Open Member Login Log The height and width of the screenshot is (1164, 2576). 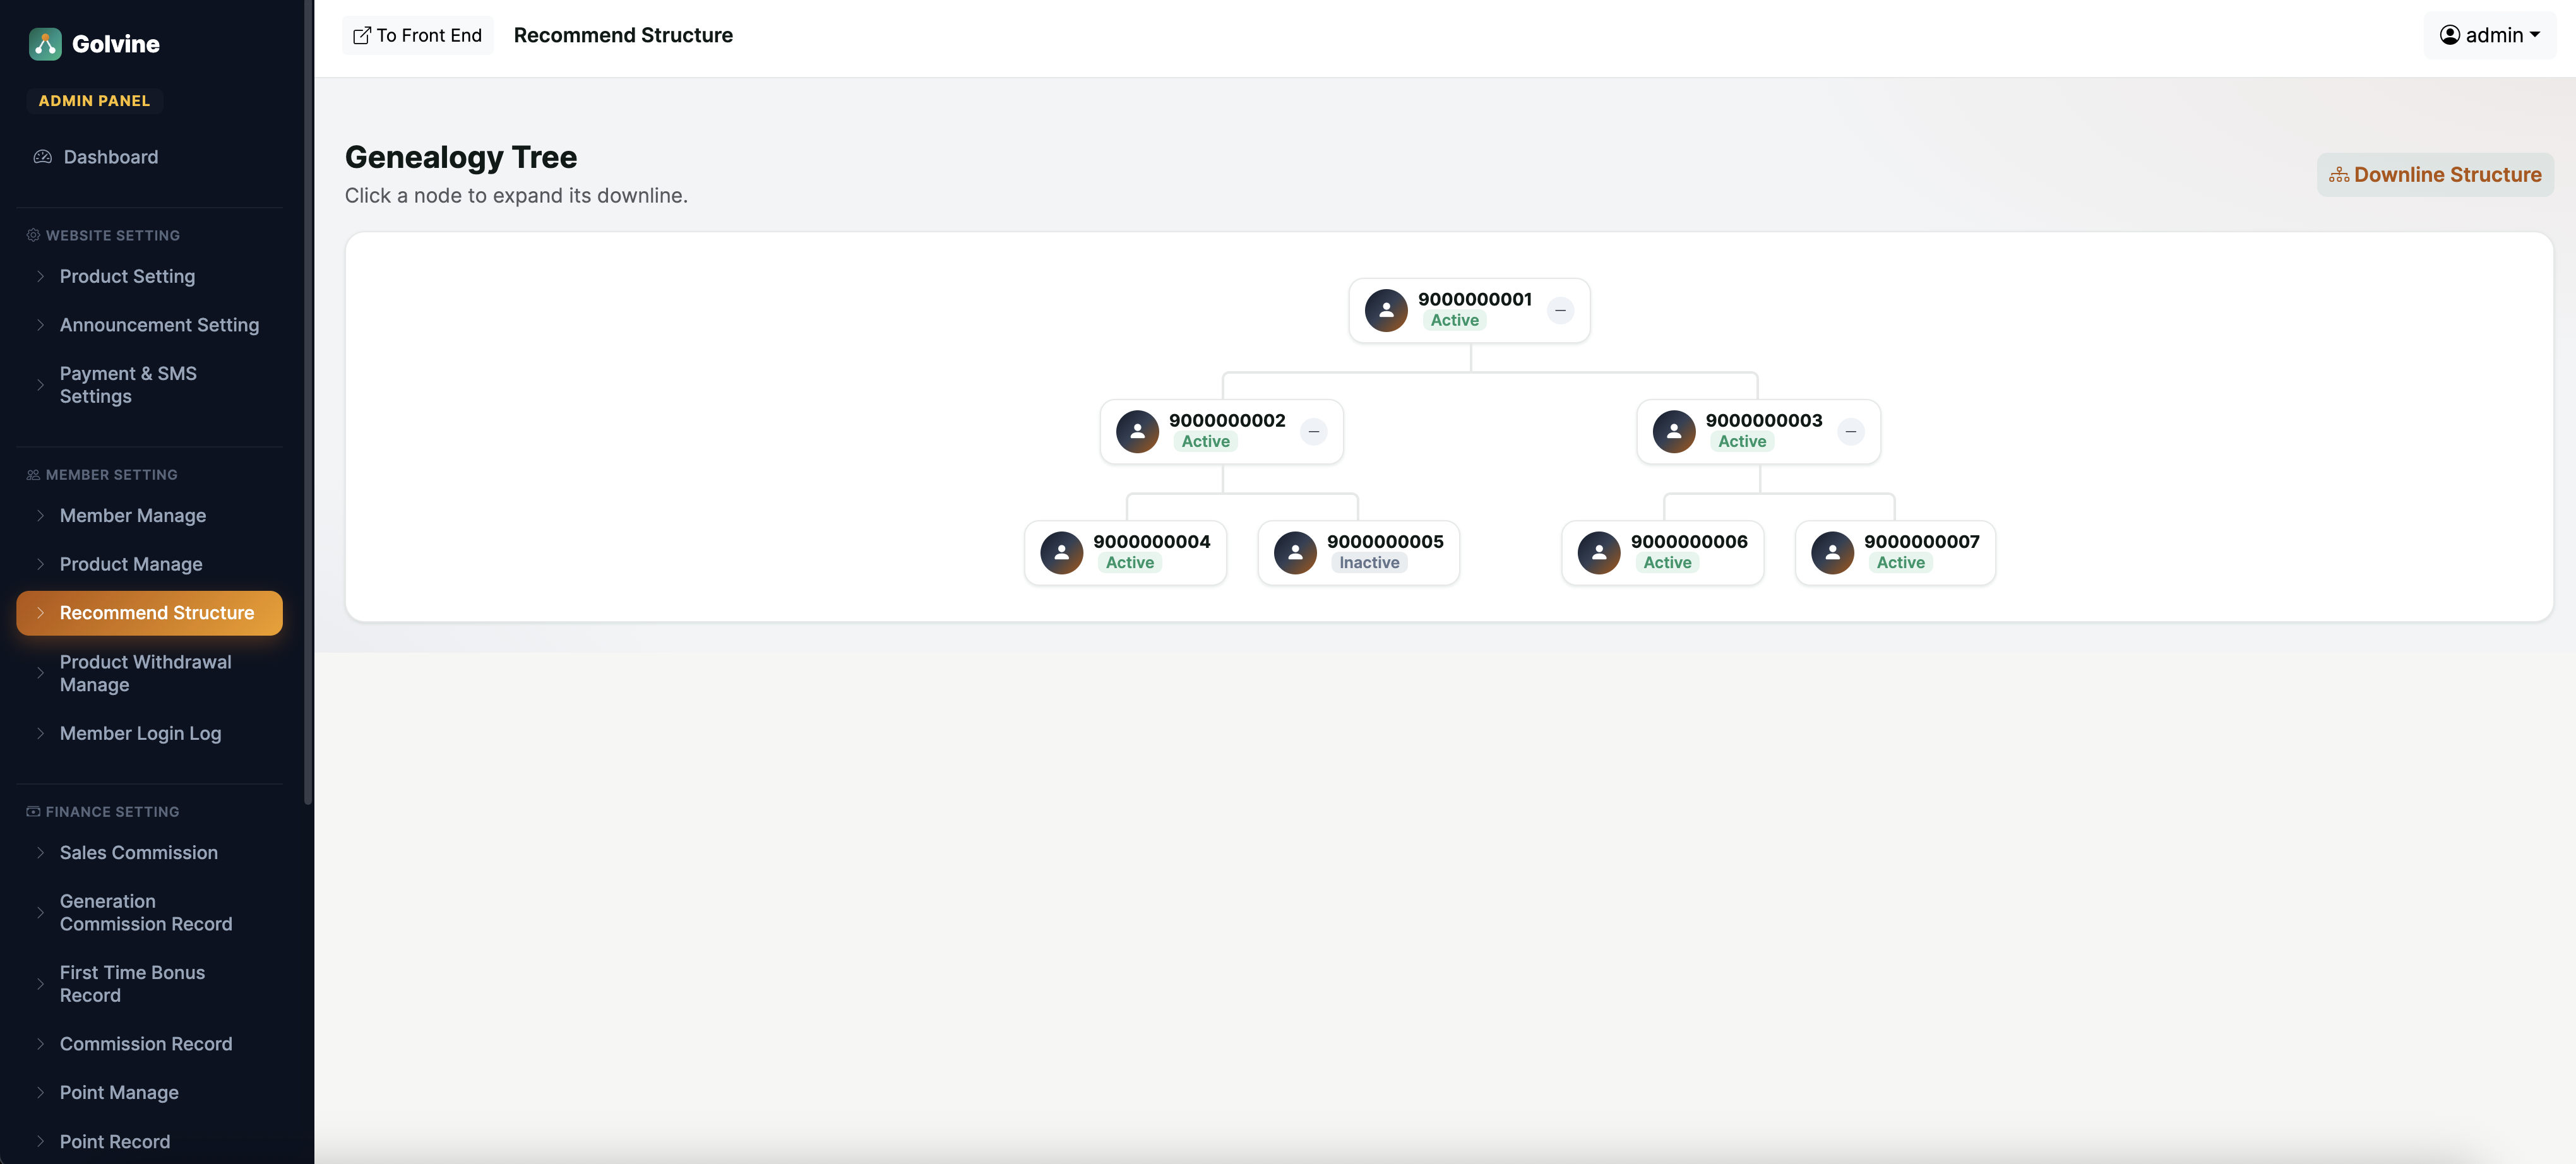click(x=149, y=733)
